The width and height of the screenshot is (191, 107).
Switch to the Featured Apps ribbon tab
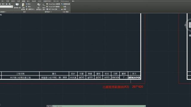pyautogui.click(x=47, y=1)
